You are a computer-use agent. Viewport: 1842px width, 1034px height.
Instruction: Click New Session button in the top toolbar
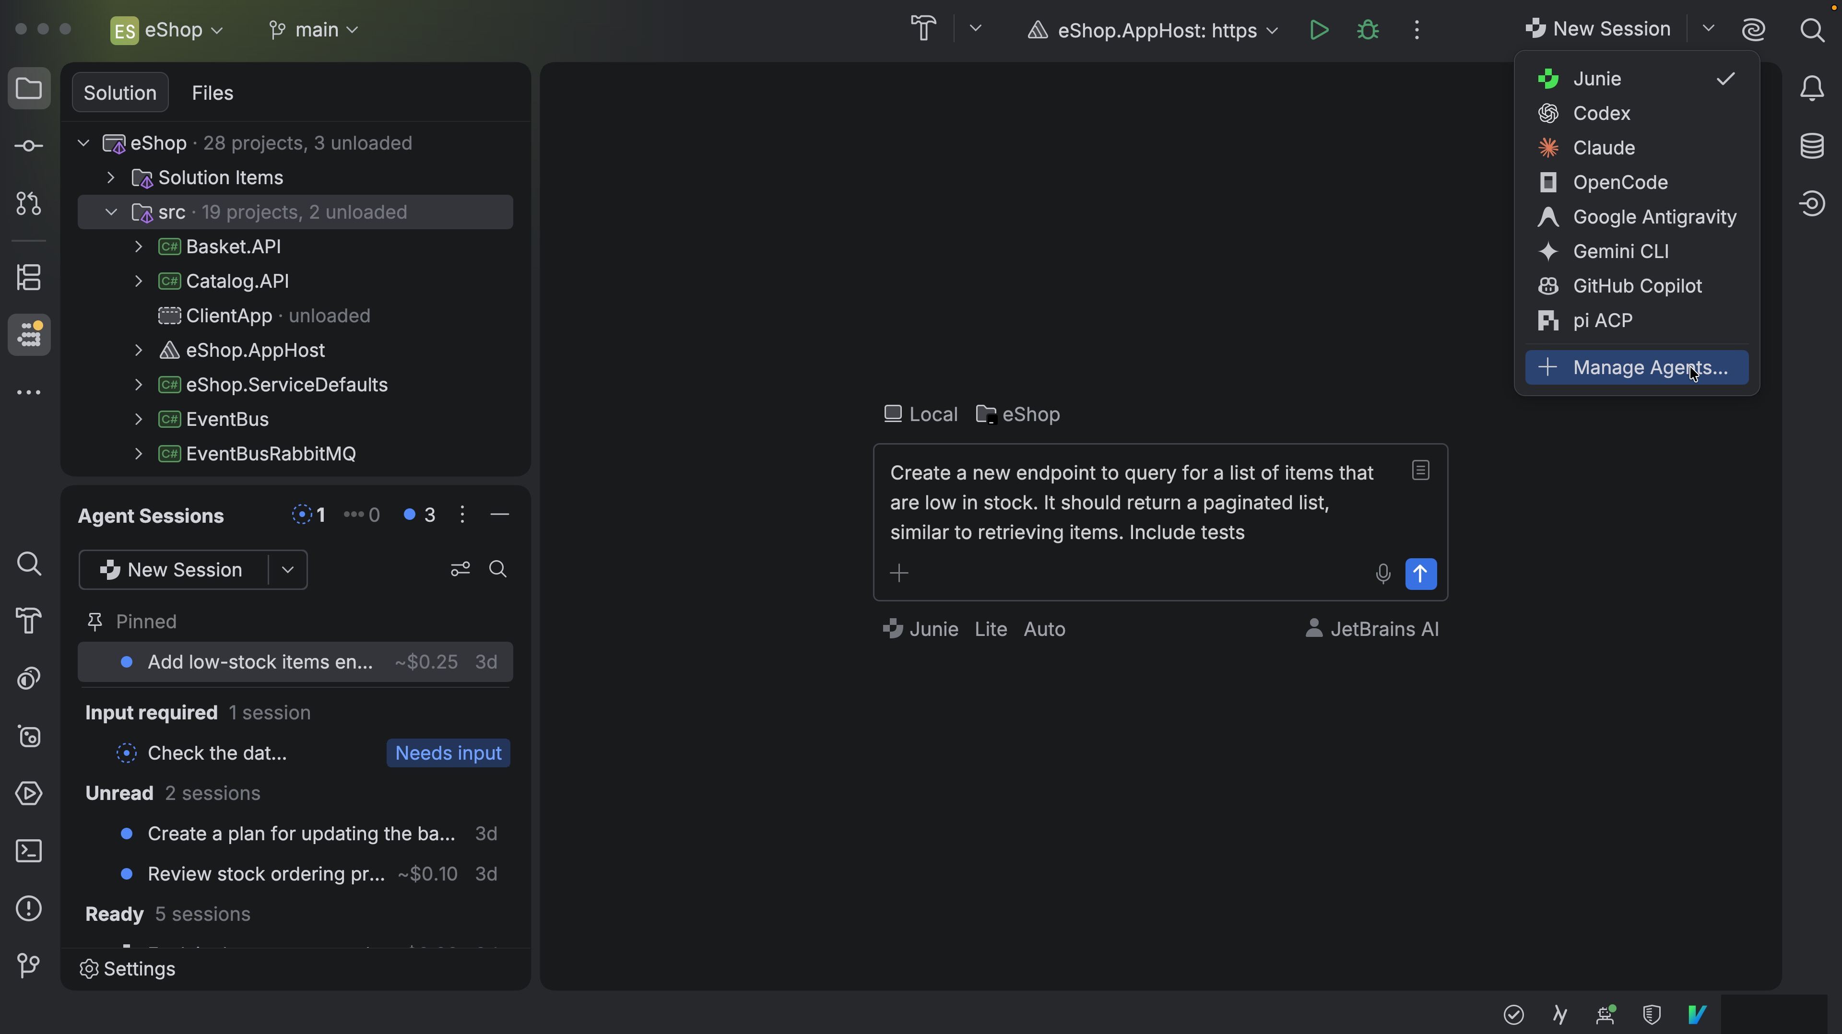pos(1597,29)
